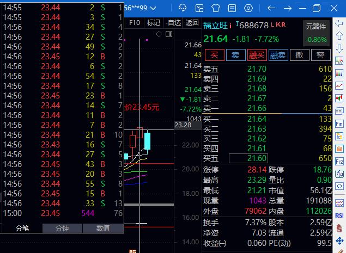
Task: Click the sidebar RSI icon
Action: pos(339,215)
